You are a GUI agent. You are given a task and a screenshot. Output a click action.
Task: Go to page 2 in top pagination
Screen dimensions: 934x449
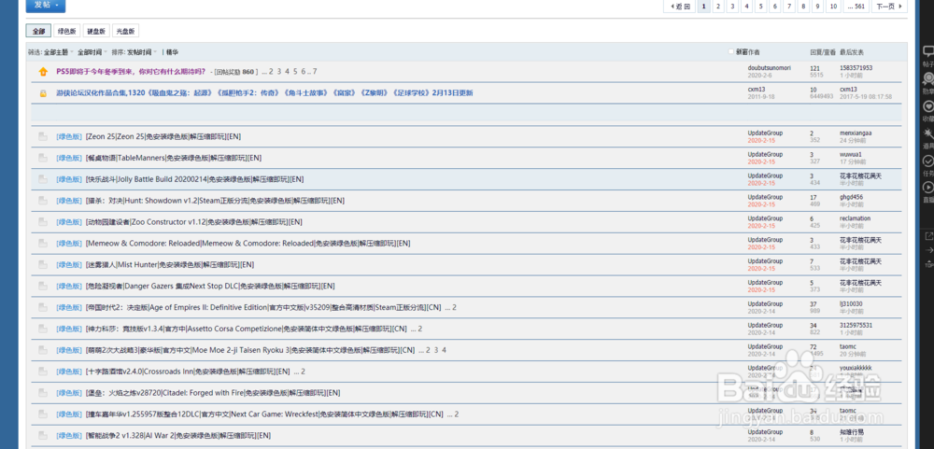pos(718,7)
